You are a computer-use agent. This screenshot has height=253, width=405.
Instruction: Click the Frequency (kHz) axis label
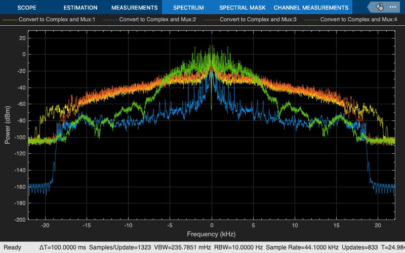pyautogui.click(x=211, y=234)
